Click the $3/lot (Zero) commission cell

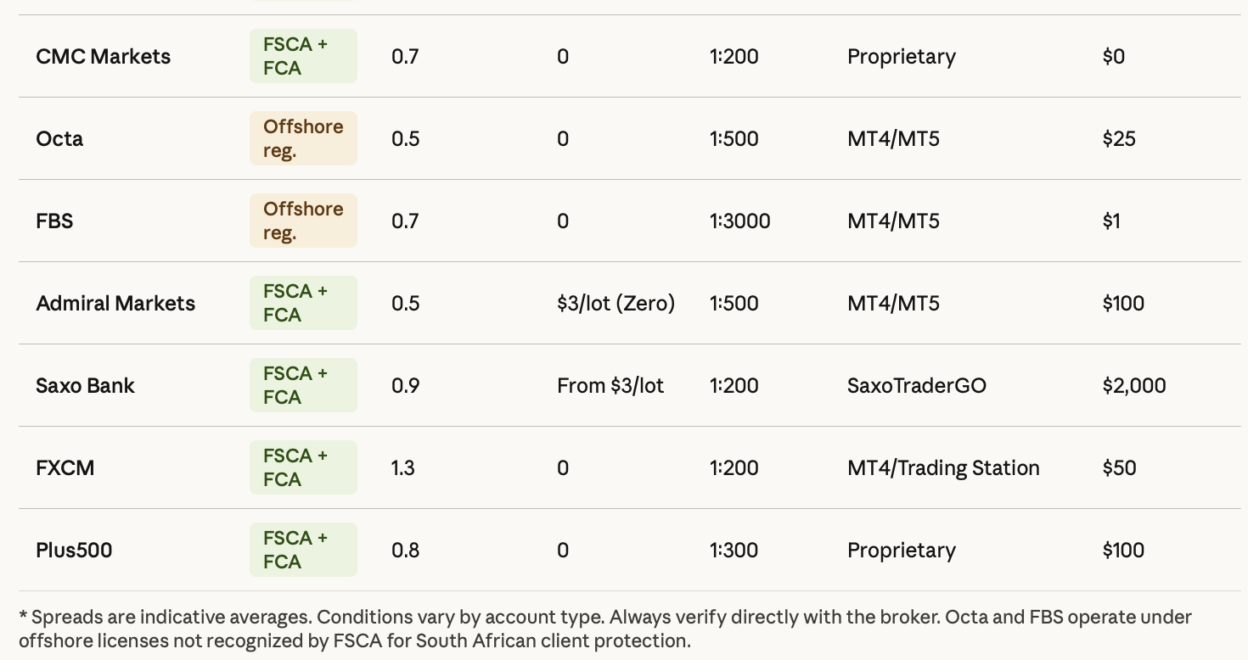616,304
